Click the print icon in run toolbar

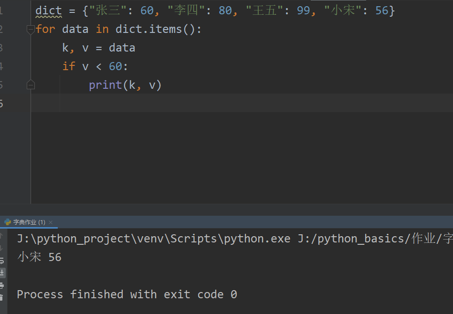pyautogui.click(x=1, y=285)
